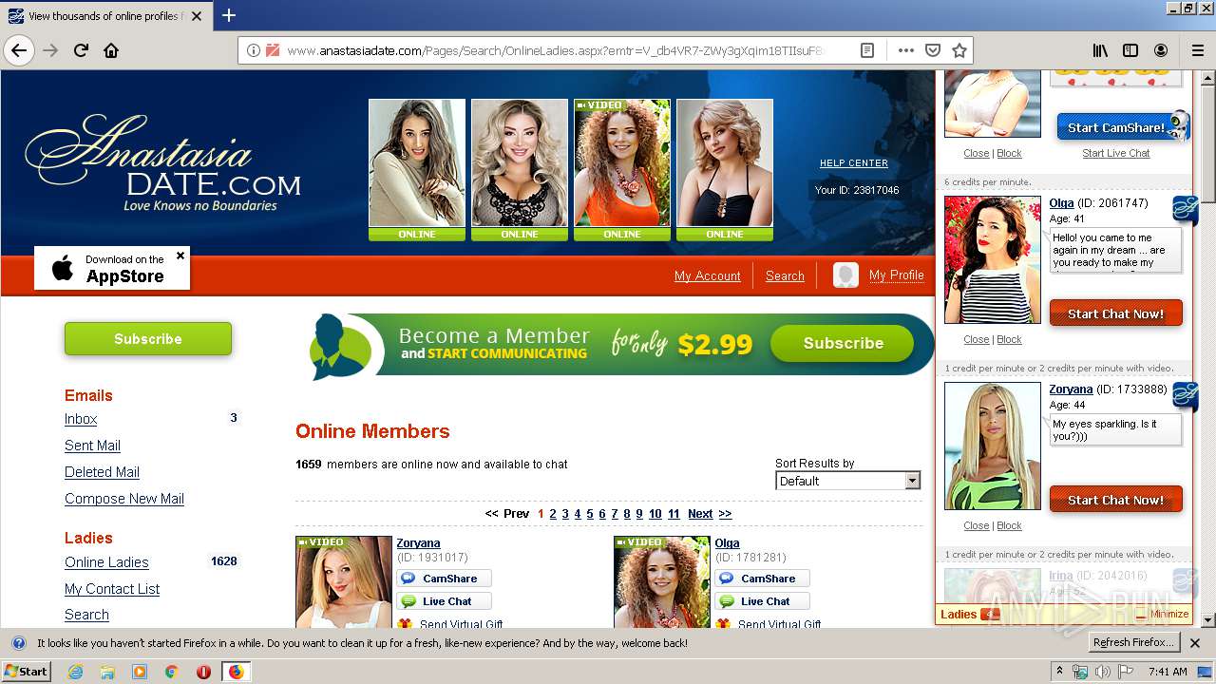This screenshot has height=684, width=1216.
Task: Click My Profile avatar icon
Action: pos(845,275)
